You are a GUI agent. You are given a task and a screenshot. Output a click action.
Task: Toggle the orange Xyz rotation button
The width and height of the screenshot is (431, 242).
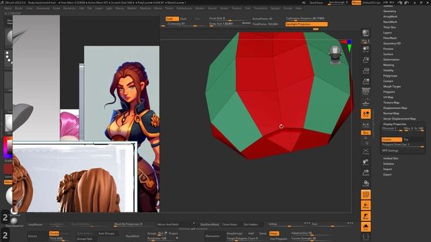coord(366,133)
